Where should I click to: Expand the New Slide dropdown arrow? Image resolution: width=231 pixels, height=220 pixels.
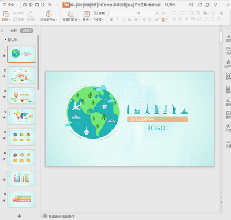point(79,20)
